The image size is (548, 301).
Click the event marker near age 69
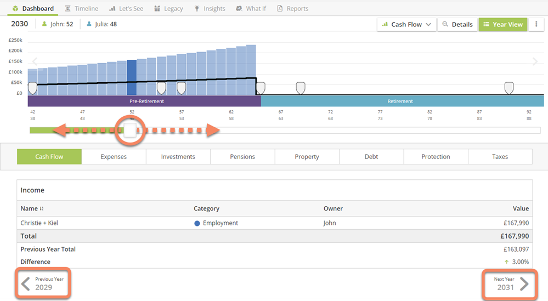[301, 88]
